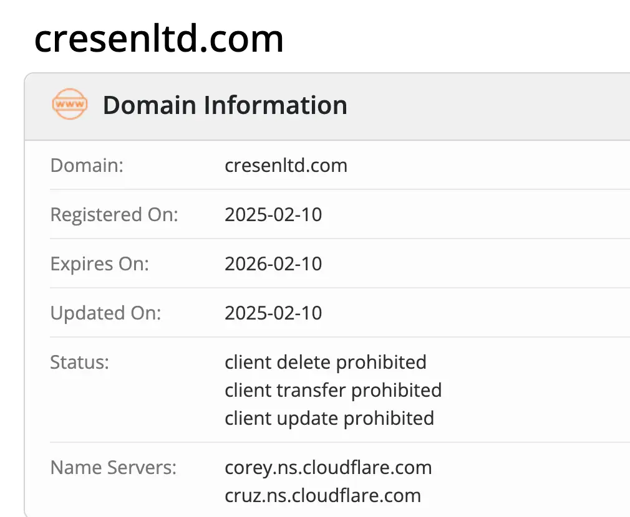Click the Name Servers: label
The width and height of the screenshot is (630, 517).
[x=114, y=467]
